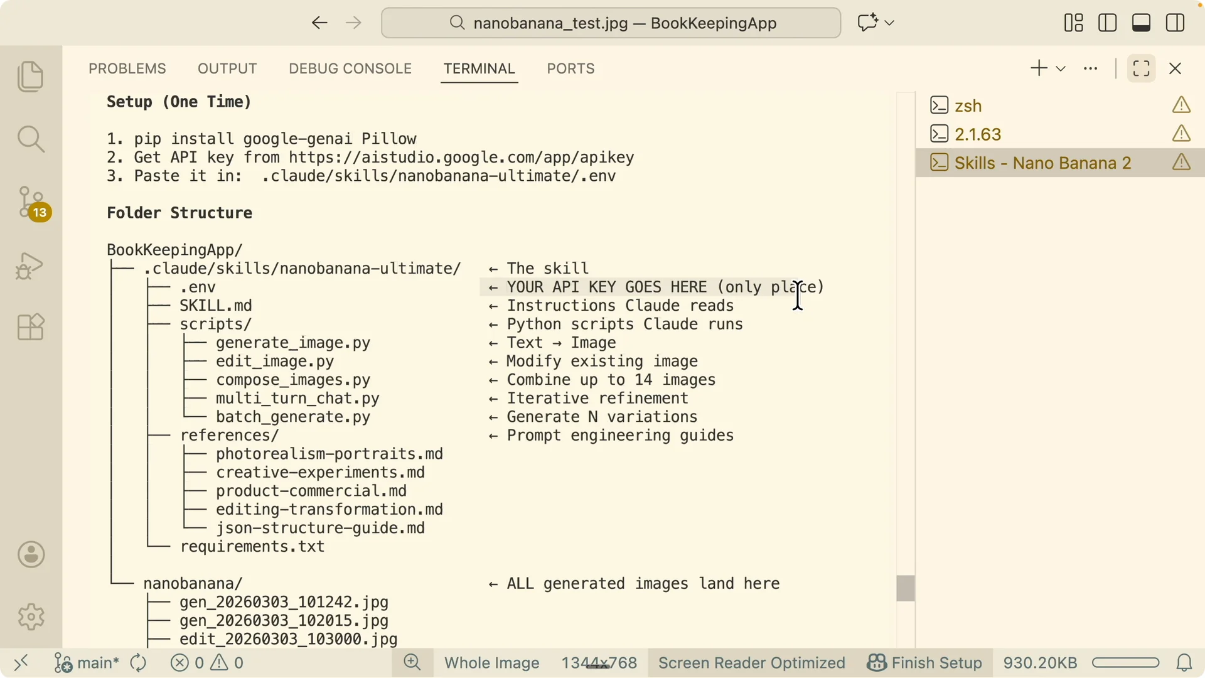Viewport: 1205px width, 678px height.
Task: Open the aistudio.google.com apikey link
Action: pyautogui.click(x=461, y=158)
